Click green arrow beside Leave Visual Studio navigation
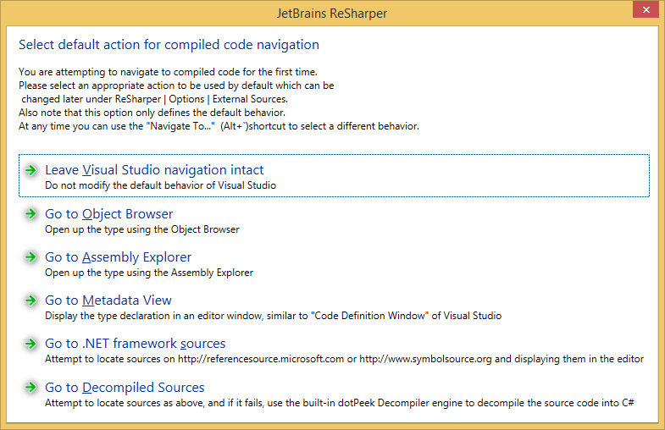The width and height of the screenshot is (665, 430). coord(30,170)
